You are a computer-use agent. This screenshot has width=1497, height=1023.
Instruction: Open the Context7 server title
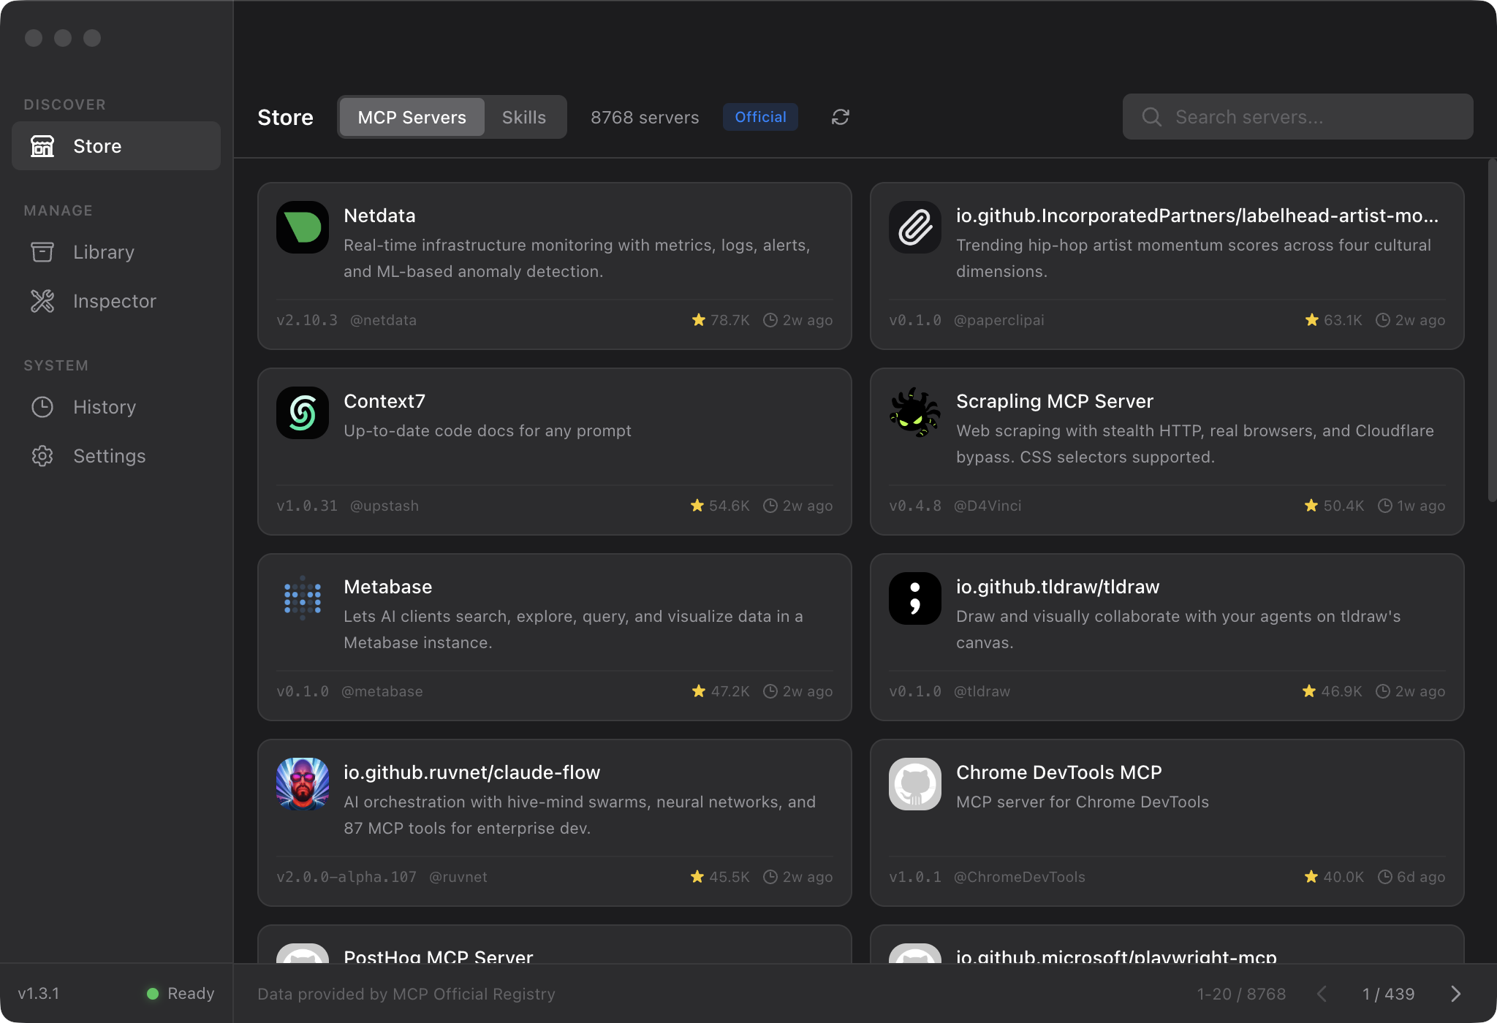click(x=384, y=401)
